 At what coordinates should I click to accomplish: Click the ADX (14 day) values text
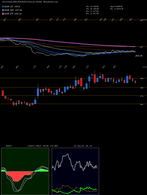[x=82, y=146]
